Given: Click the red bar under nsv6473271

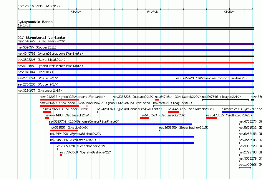Looking at the screenshot, I should (x=47, y=112).
